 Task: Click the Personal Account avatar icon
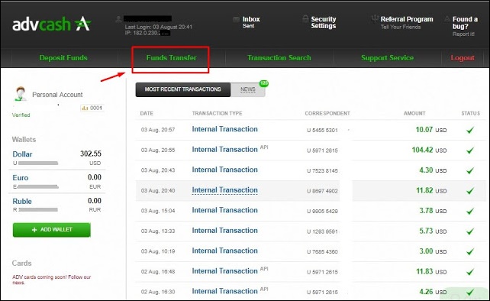point(21,93)
